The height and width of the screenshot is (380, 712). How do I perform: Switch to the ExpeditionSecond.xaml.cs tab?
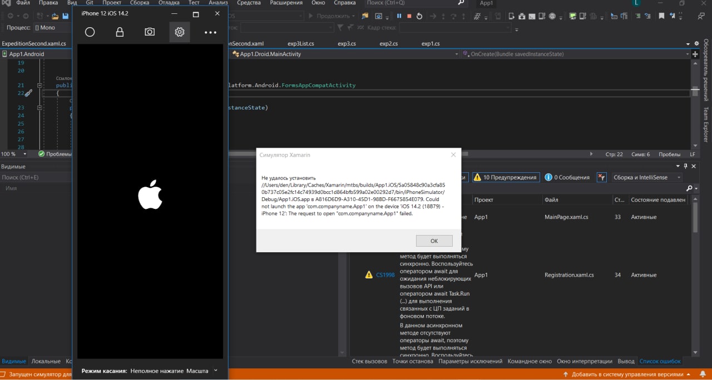[x=33, y=43]
